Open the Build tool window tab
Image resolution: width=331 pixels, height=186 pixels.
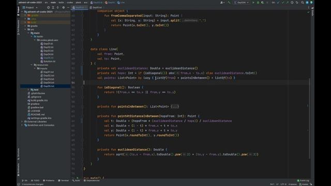coord(76,180)
